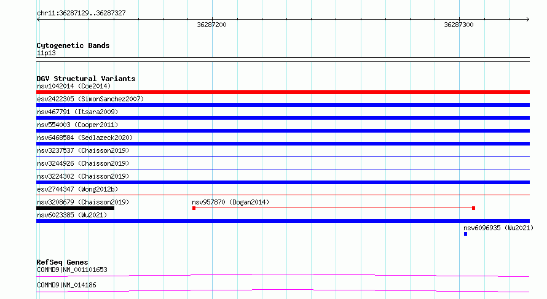The height and width of the screenshot is (299, 547).
Task: Click the blue esv2422305 variant bar
Action: pyautogui.click(x=283, y=105)
